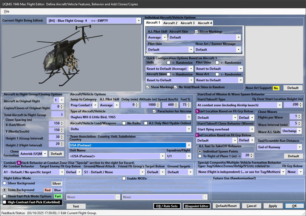Enable A.I. Only (Not Flyable Online)
Viewport: 306px width, 216px height.
coord(146,123)
